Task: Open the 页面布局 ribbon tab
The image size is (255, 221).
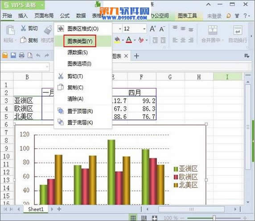Action: pos(44,16)
